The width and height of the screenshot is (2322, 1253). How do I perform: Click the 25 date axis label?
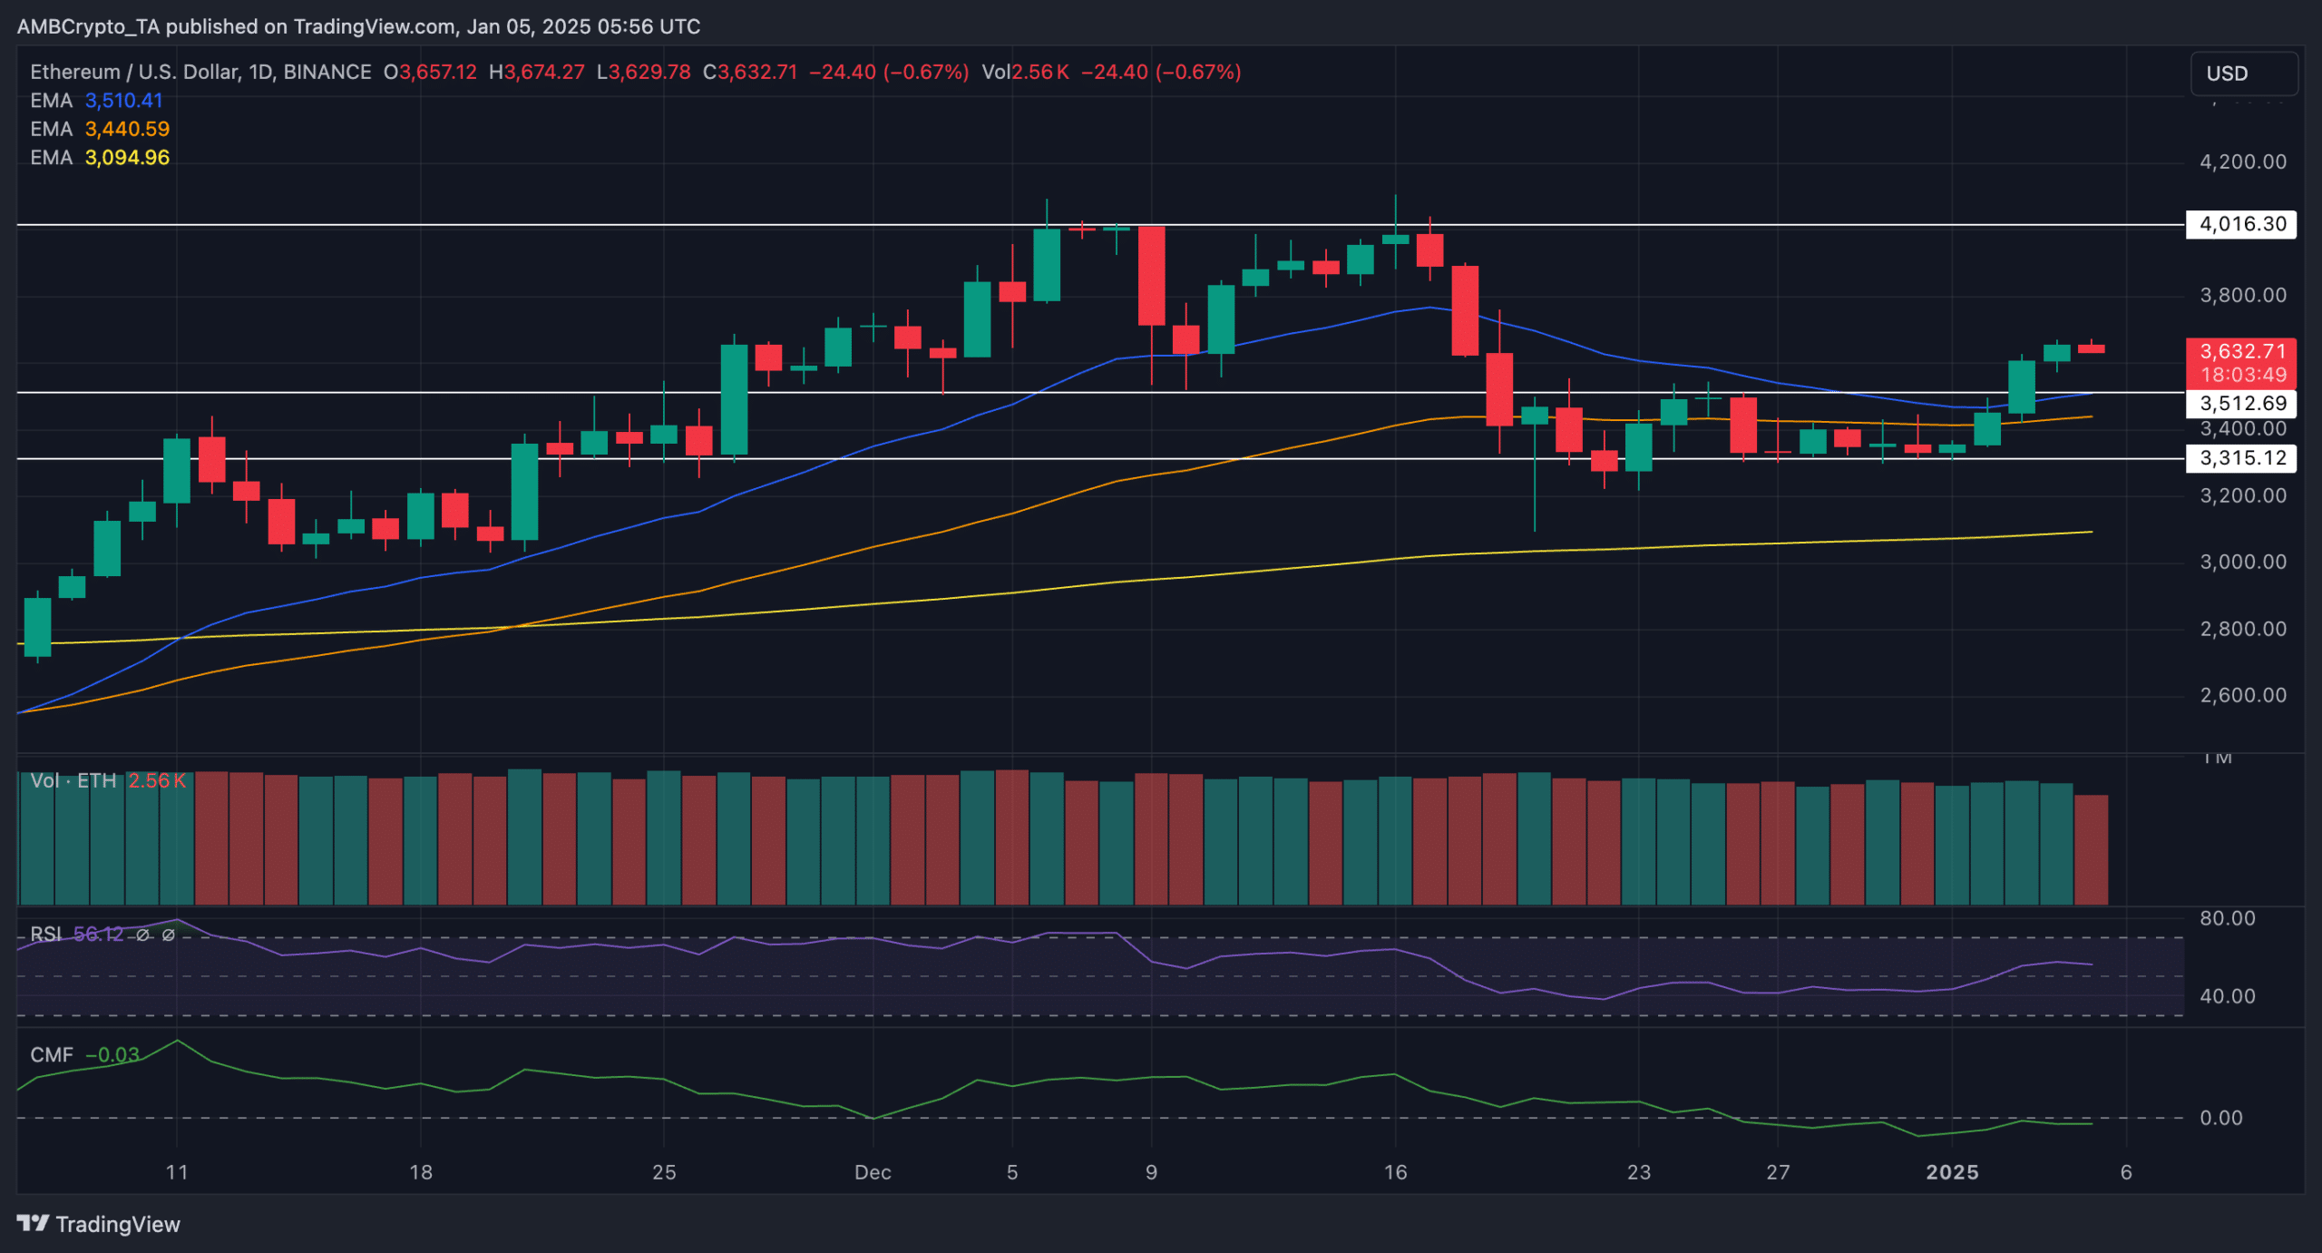[664, 1172]
